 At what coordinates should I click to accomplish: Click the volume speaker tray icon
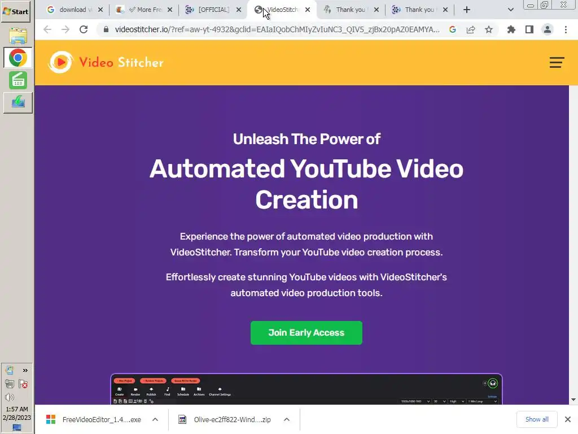click(10, 397)
